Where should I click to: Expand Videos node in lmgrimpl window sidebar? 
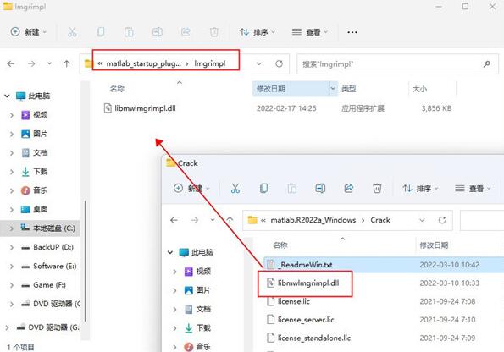[12, 115]
